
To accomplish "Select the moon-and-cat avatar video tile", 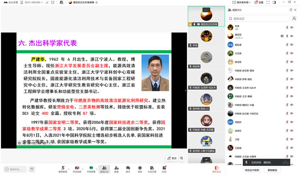I will pos(206,143).
